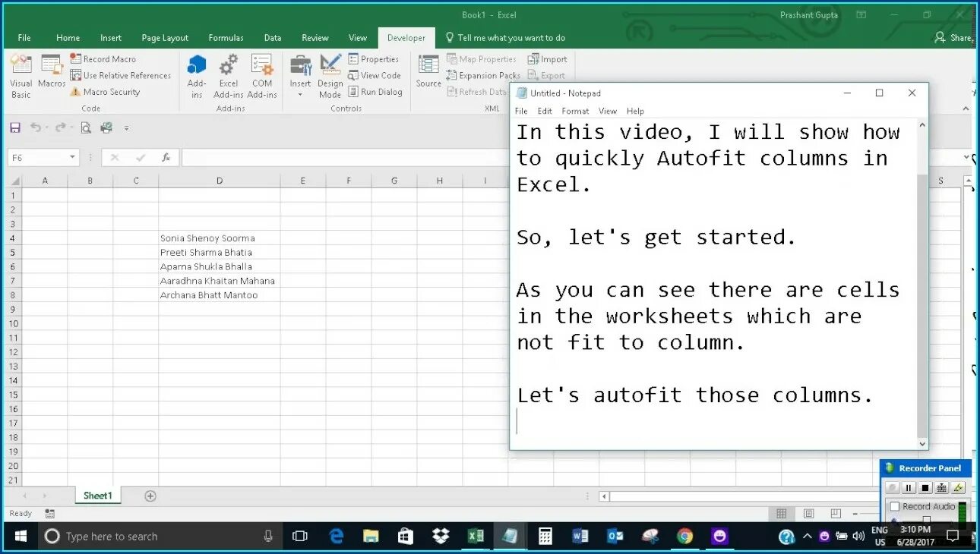This screenshot has width=980, height=554.
Task: Expand the Name Box dropdown
Action: (73, 158)
